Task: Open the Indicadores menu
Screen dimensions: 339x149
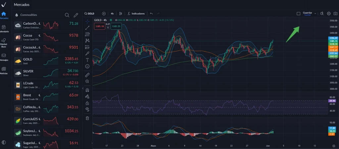Action: coord(136,14)
